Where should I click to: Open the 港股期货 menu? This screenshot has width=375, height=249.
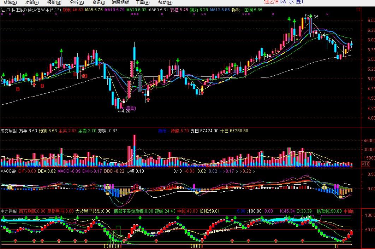tap(120, 2)
